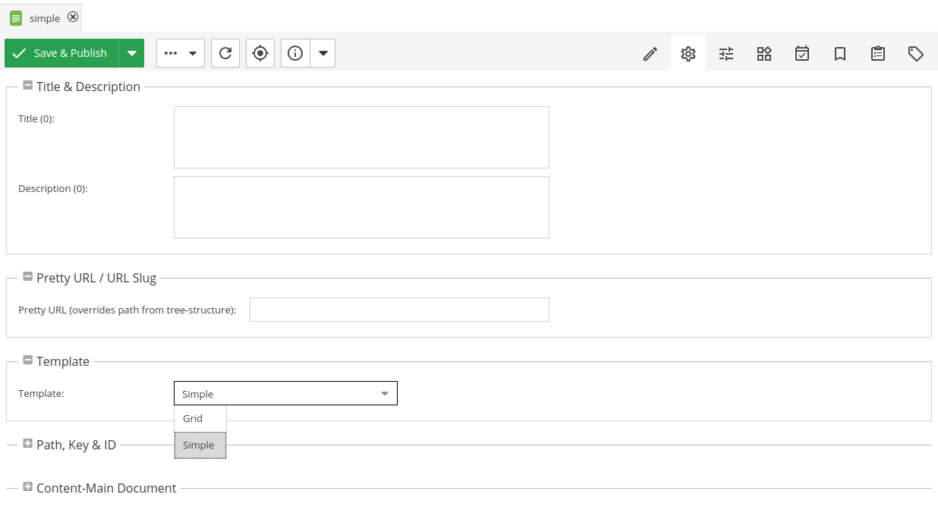Expand Path, Key & ID section
The width and height of the screenshot is (938, 526).
pyautogui.click(x=28, y=444)
